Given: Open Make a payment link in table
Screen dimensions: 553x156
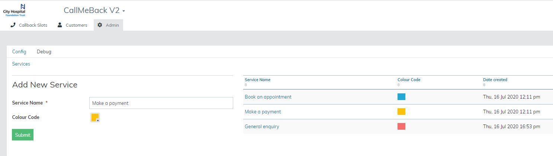Looking at the screenshot, I should tap(263, 112).
